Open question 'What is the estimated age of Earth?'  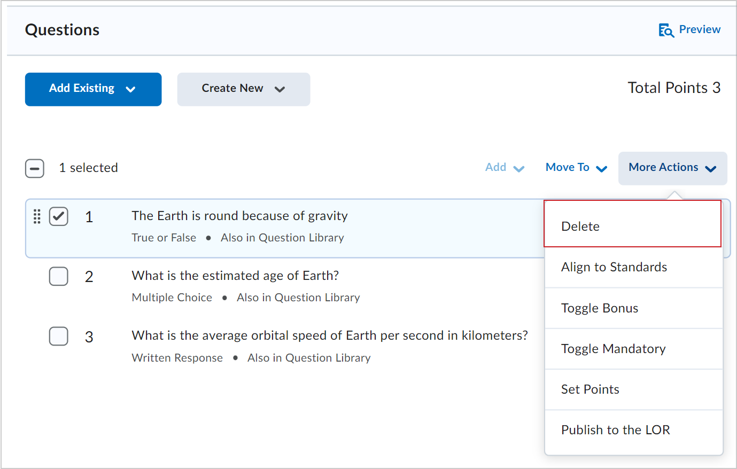click(235, 276)
